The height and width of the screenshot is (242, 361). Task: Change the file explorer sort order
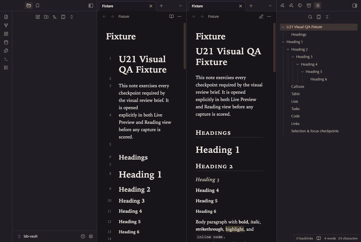55,17
